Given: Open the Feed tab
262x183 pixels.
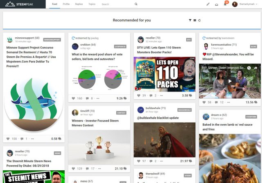Looking at the screenshot, I should coord(54,4).
